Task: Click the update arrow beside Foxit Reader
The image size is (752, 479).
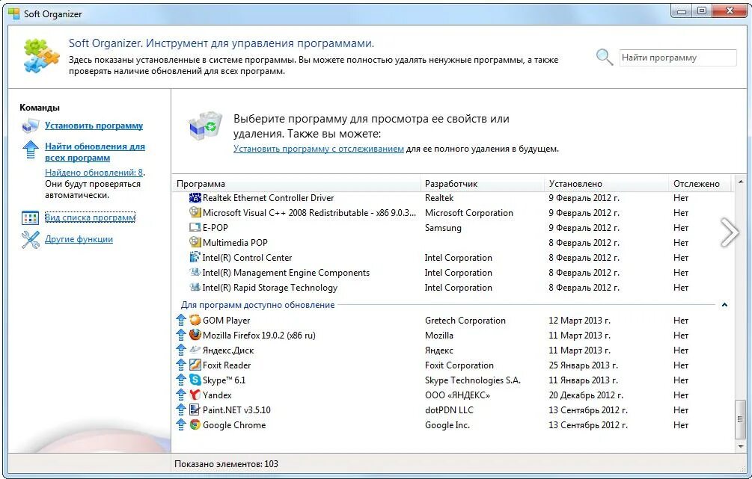Action: pyautogui.click(x=181, y=365)
